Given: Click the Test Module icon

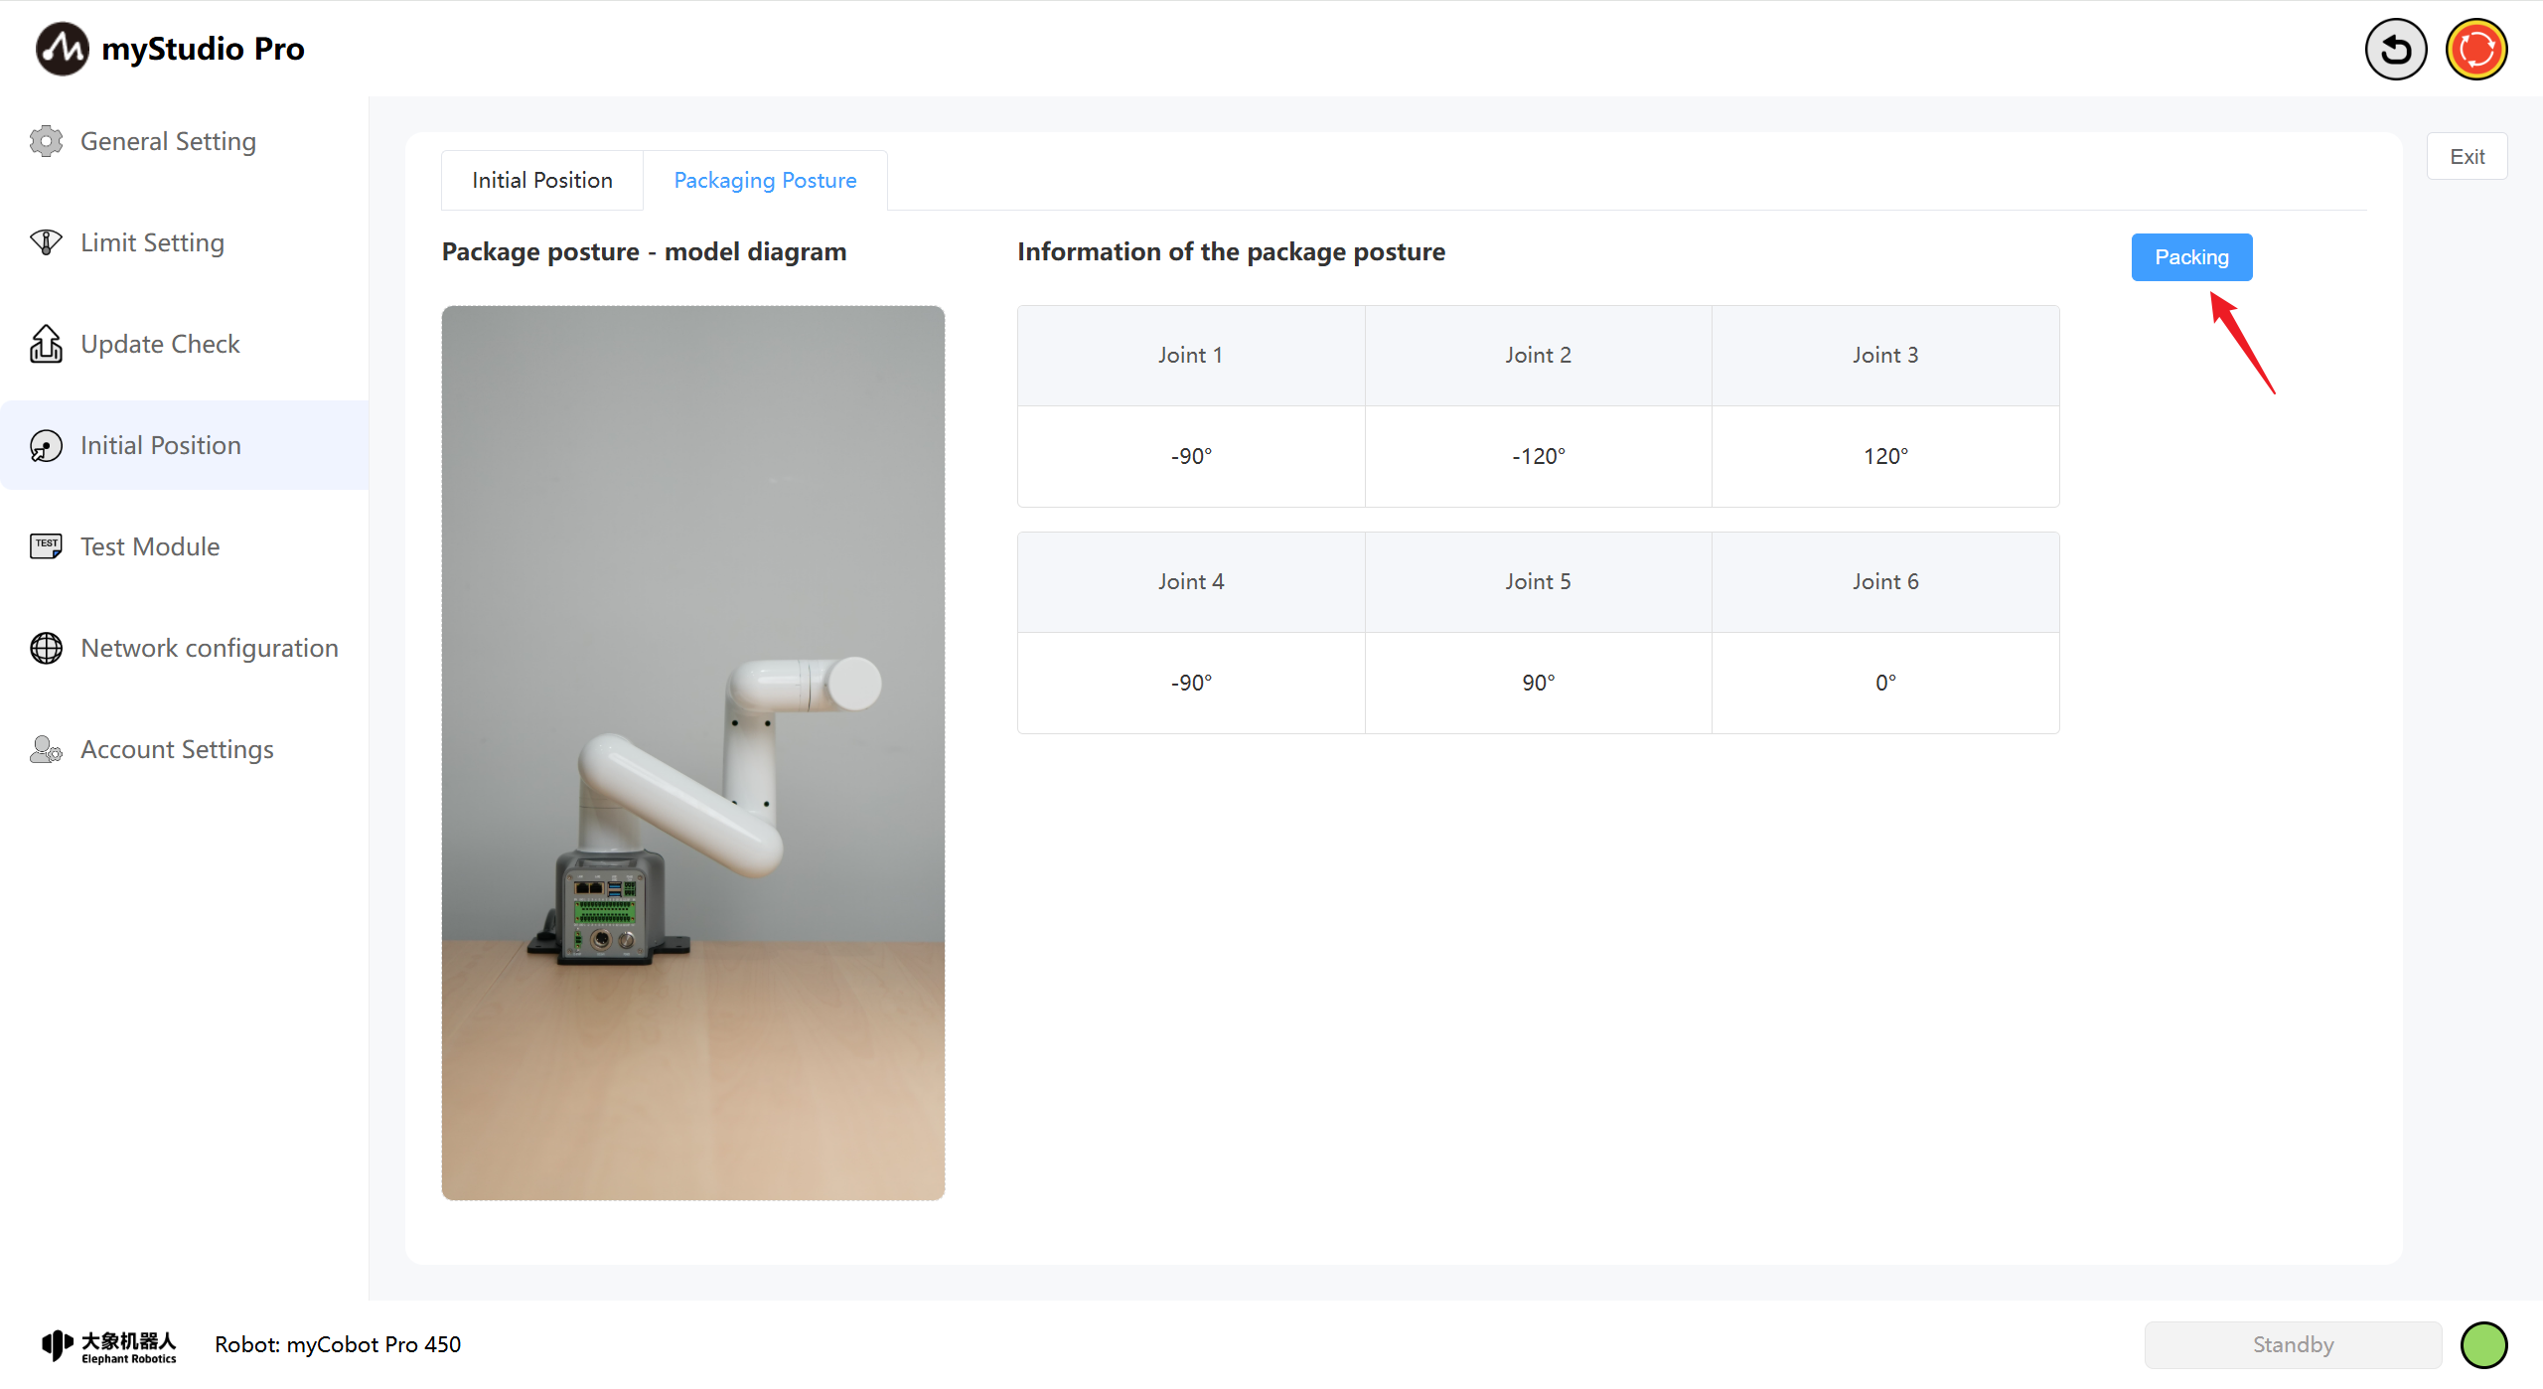Looking at the screenshot, I should 46,546.
